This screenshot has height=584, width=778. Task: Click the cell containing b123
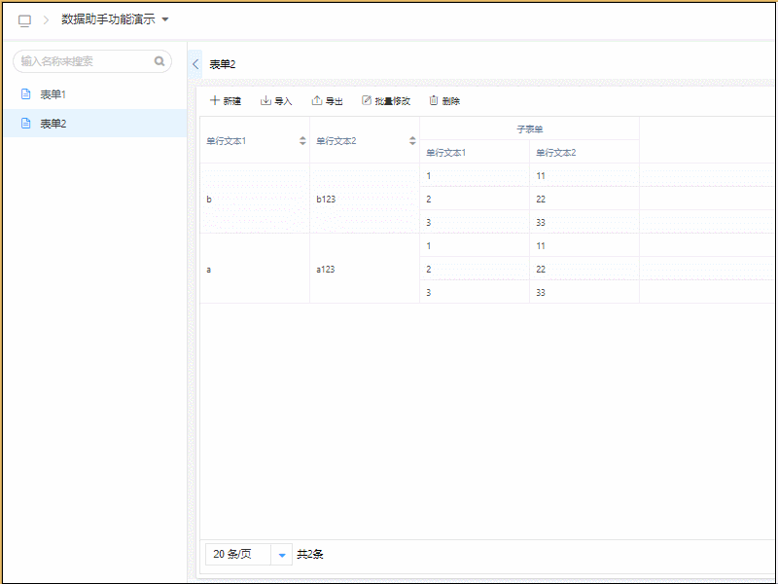click(x=327, y=199)
